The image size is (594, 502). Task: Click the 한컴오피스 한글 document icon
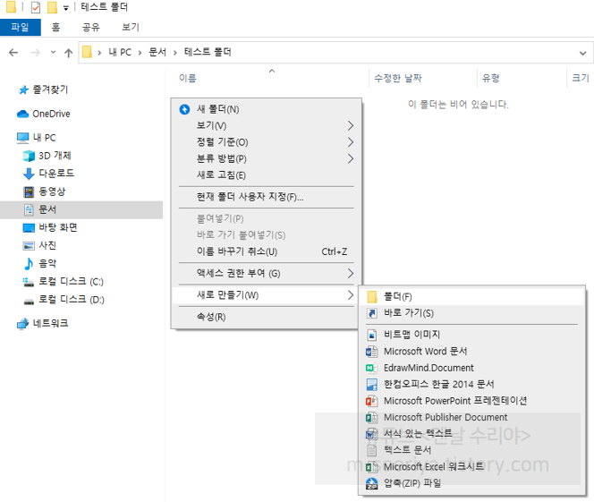click(372, 385)
